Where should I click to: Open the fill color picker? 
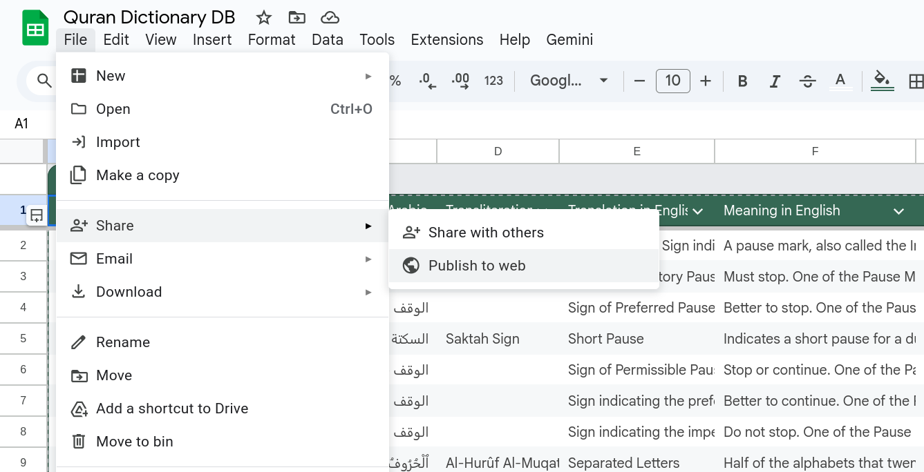coord(881,81)
